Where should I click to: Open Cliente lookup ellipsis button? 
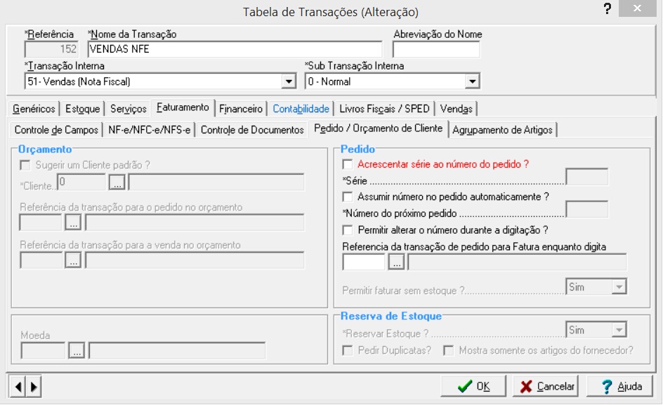click(x=117, y=182)
